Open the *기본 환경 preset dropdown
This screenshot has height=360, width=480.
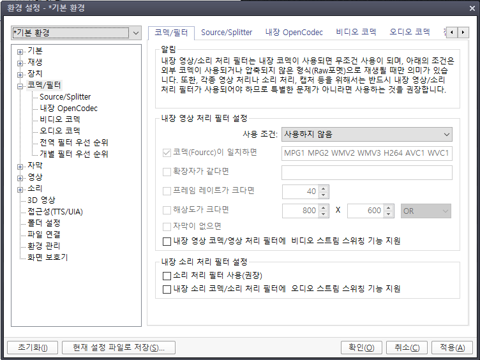click(x=76, y=33)
